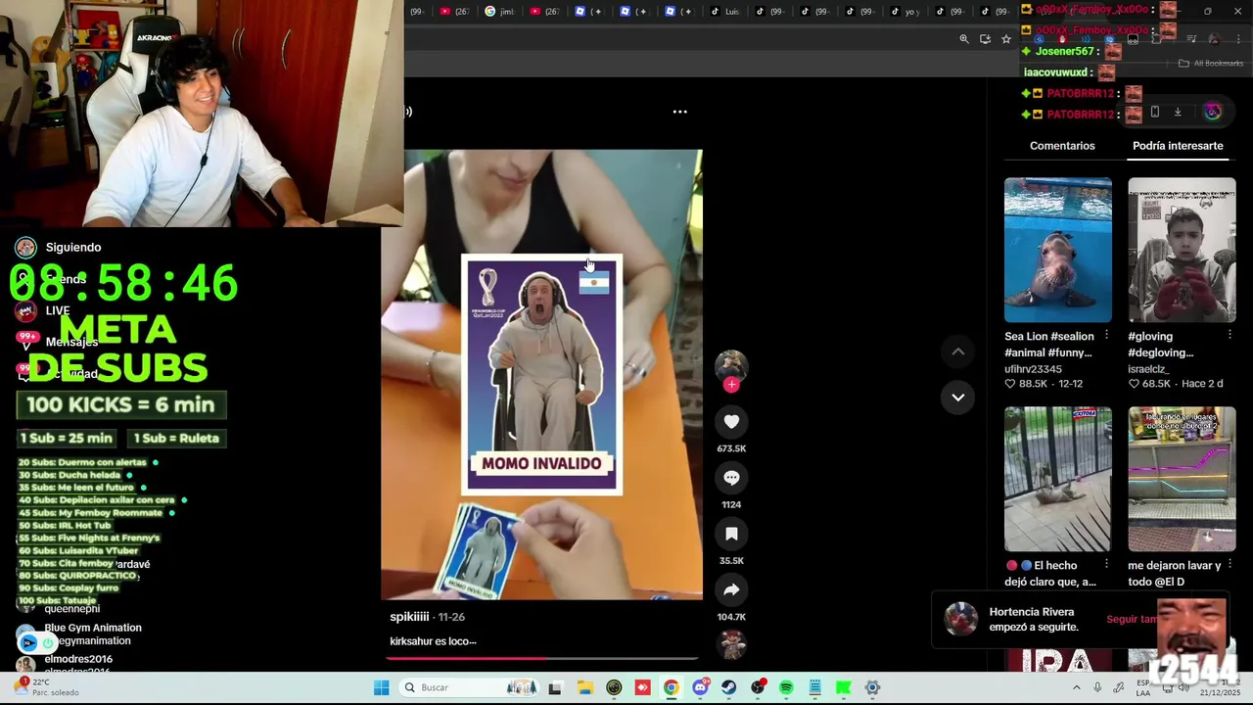Viewport: 1253px width, 705px height.
Task: Play the 'El hecho dejó claro que' thumbnail
Action: tap(1058, 479)
